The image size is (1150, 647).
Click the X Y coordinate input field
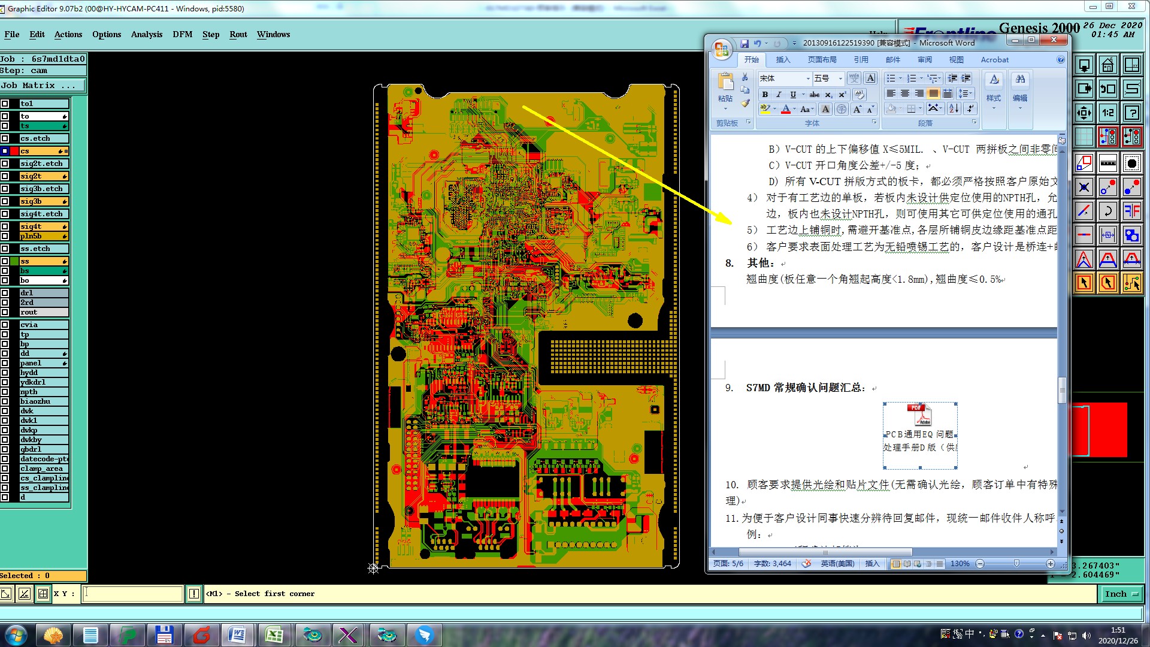coord(132,594)
